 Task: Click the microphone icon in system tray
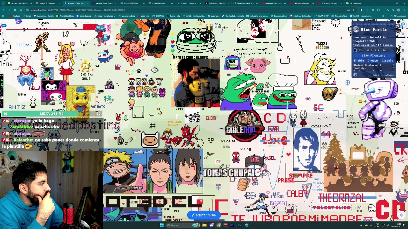(x=371, y=225)
